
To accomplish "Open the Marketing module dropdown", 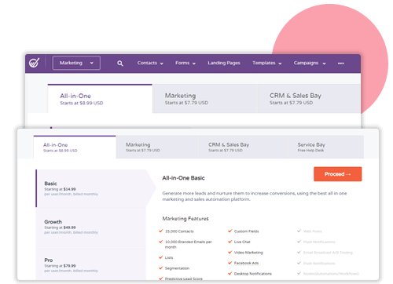I will (x=76, y=63).
